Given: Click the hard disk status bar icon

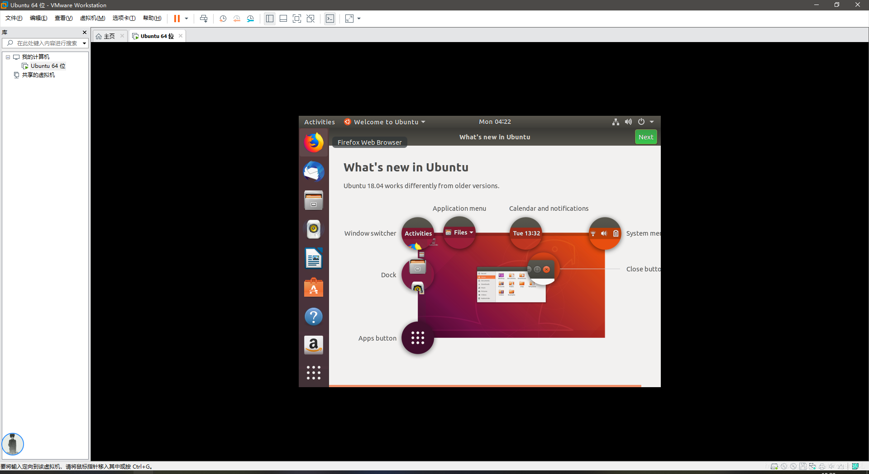Looking at the screenshot, I should (774, 466).
